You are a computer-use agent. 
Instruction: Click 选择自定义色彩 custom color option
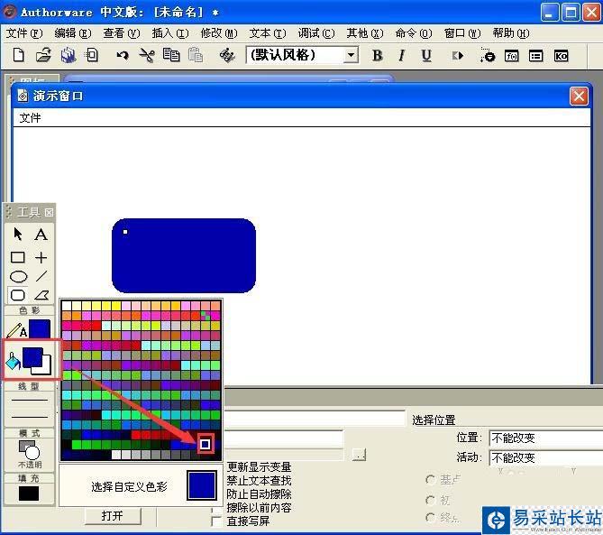(129, 487)
